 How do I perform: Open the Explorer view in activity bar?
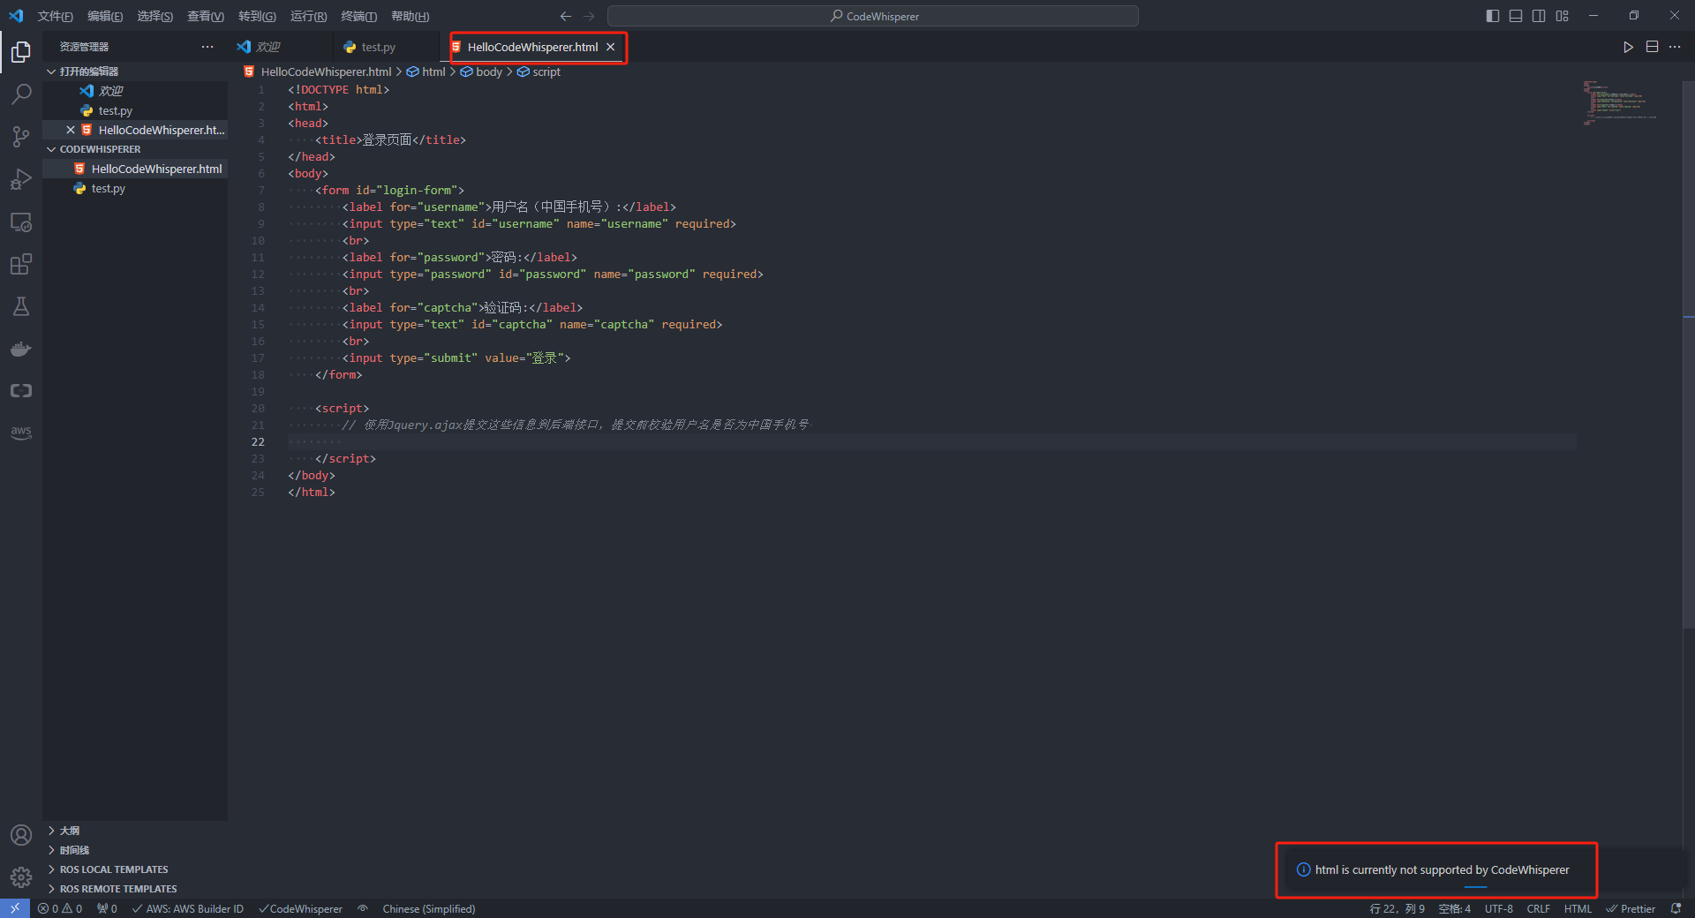click(x=21, y=52)
